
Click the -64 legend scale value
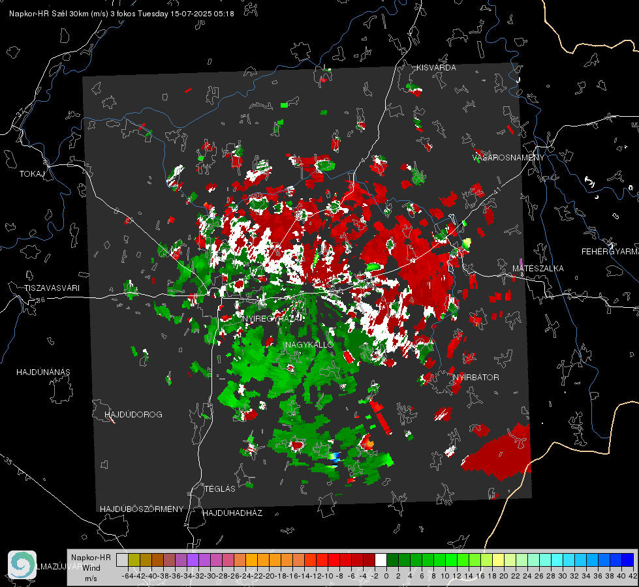coord(127,576)
